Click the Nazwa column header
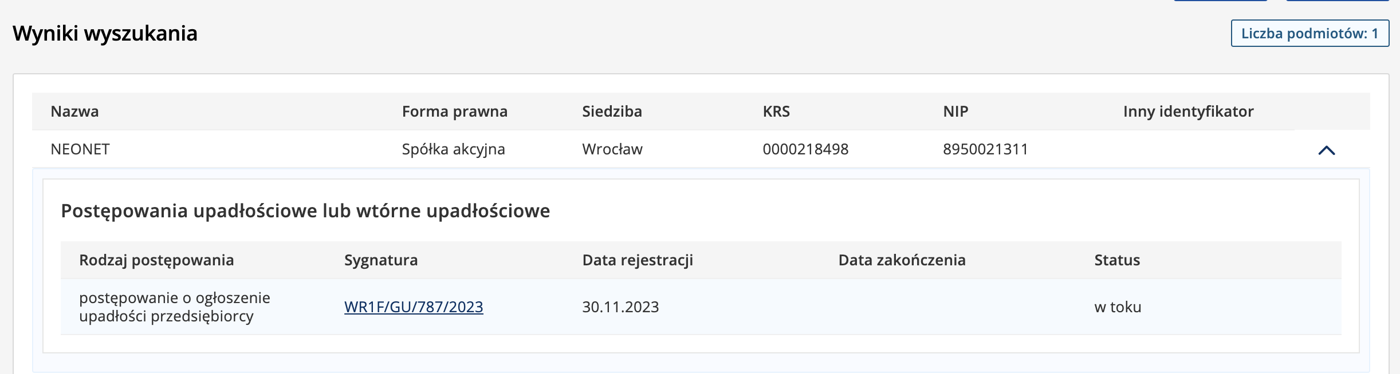This screenshot has height=374, width=1400. click(74, 111)
